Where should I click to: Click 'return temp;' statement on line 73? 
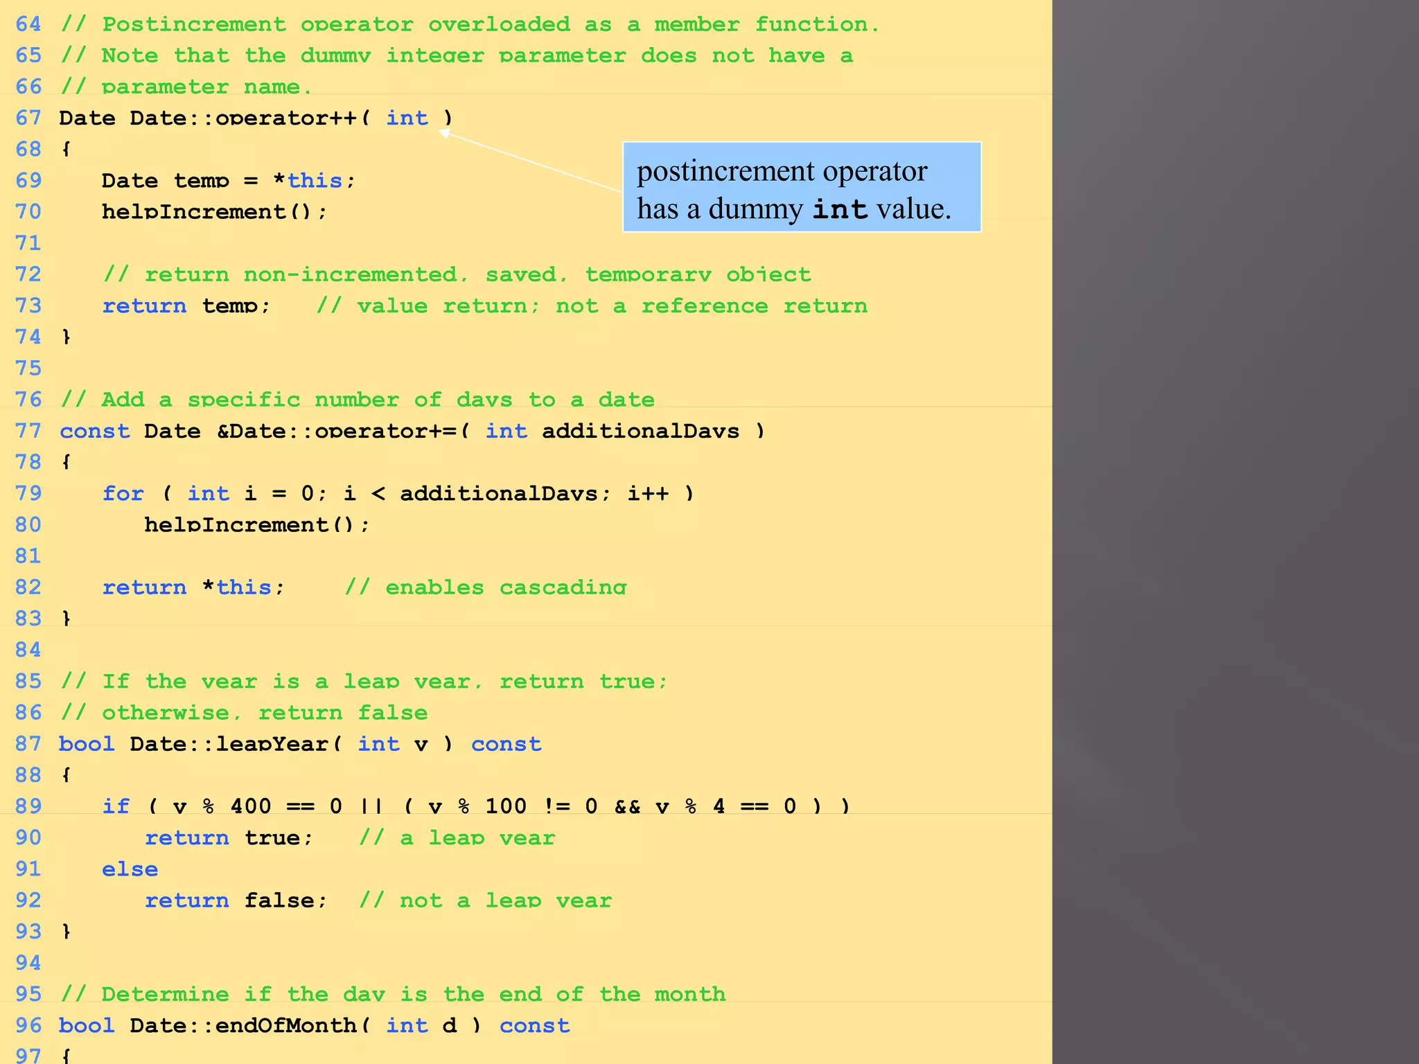[x=186, y=305]
